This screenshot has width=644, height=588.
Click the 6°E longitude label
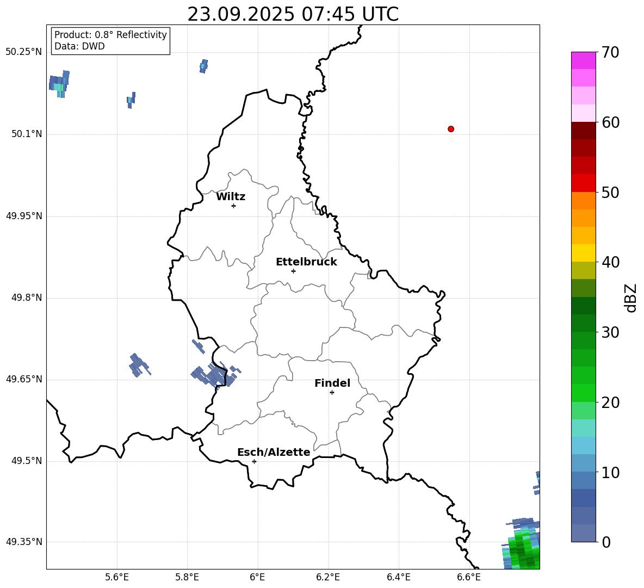point(257,577)
